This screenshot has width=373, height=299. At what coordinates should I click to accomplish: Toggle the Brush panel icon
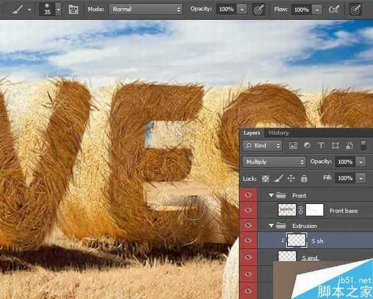[73, 10]
